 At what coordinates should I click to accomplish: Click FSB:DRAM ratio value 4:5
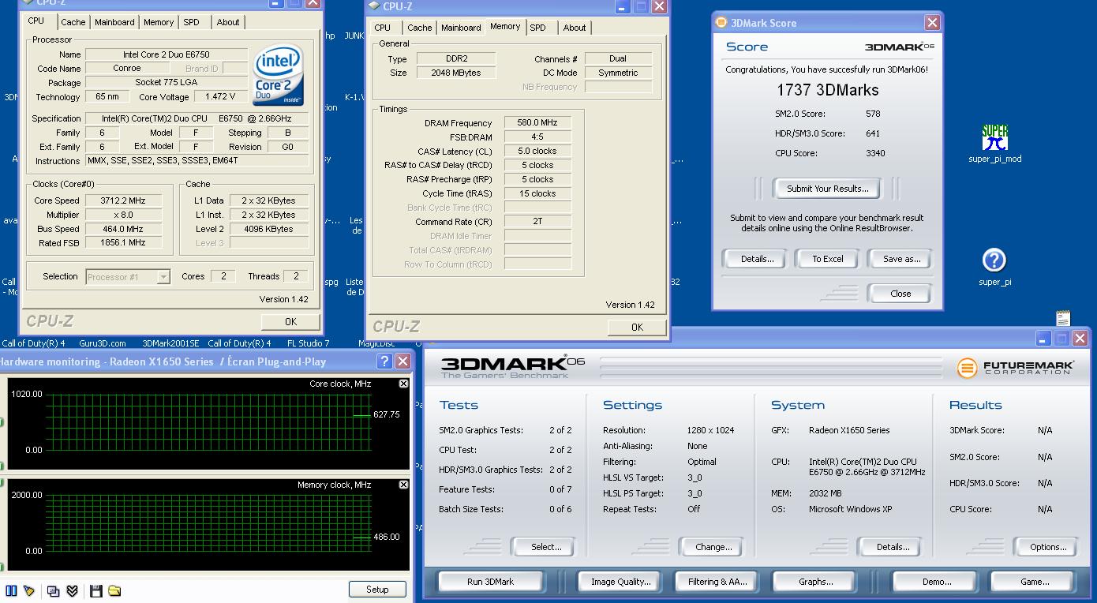[537, 137]
